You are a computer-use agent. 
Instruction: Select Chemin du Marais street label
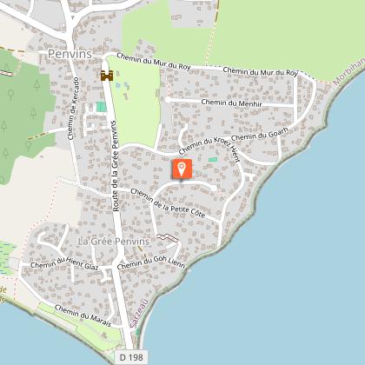coord(83,315)
